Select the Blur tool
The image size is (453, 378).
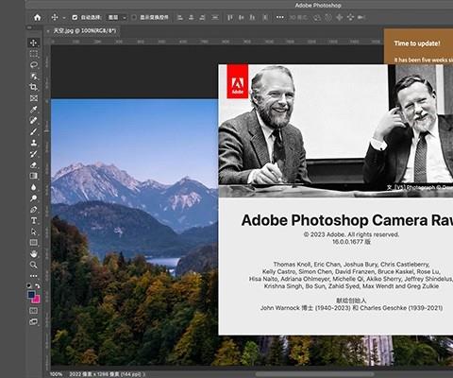[x=34, y=187]
